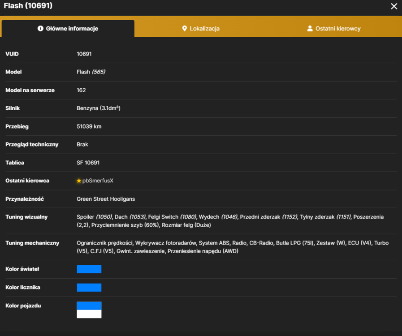Image resolution: width=402 pixels, height=336 pixels.
Task: Click the Ostatni kierowca label
Action: click(27, 181)
